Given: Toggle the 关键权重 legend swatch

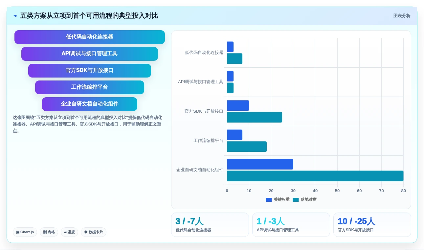Looking at the screenshot, I should pos(269,200).
